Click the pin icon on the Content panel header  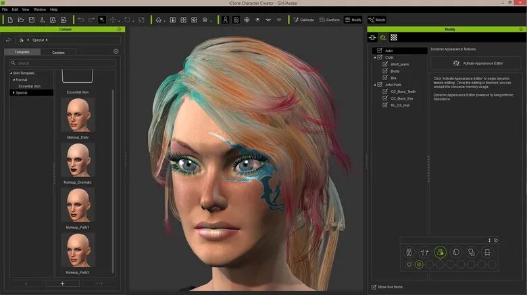[119, 30]
